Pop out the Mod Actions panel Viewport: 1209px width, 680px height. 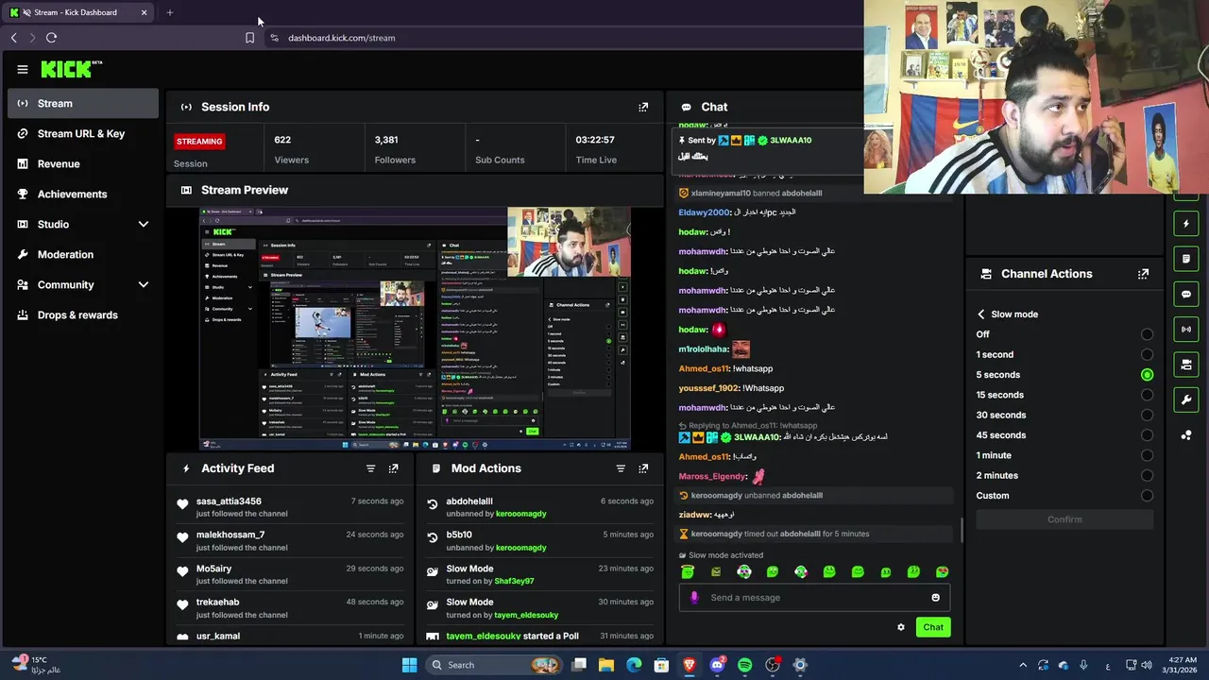(643, 468)
